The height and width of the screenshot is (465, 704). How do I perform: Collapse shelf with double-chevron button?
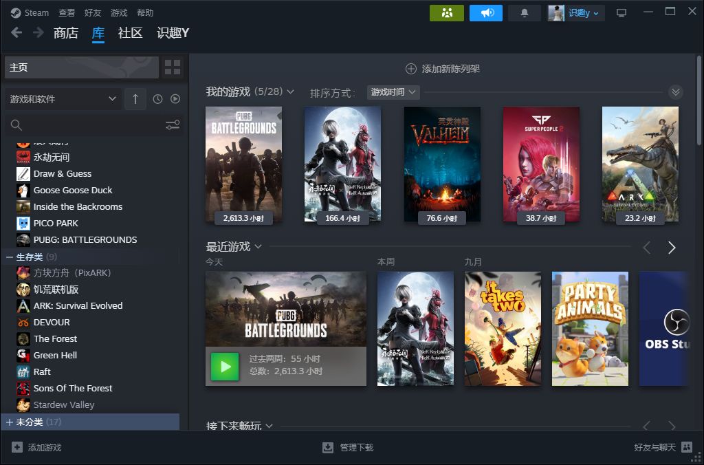click(675, 92)
